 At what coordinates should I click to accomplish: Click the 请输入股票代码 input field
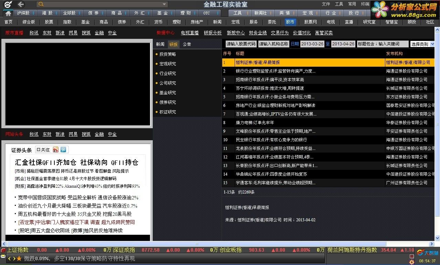pyautogui.click(x=241, y=44)
